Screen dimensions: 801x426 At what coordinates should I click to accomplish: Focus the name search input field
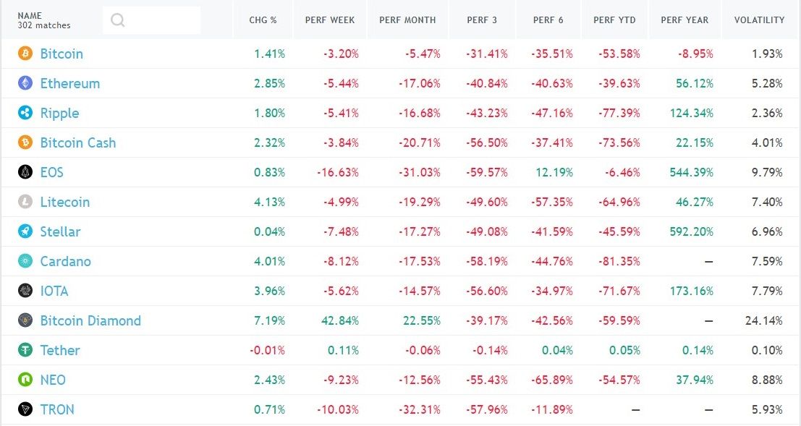tap(161, 20)
